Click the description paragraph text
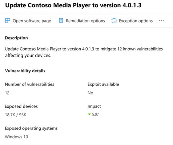 [x=84, y=52]
